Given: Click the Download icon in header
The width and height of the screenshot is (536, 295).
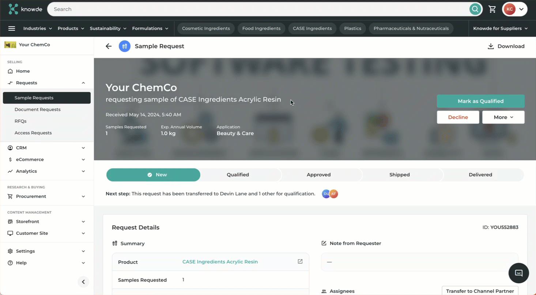Looking at the screenshot, I should coord(491,46).
